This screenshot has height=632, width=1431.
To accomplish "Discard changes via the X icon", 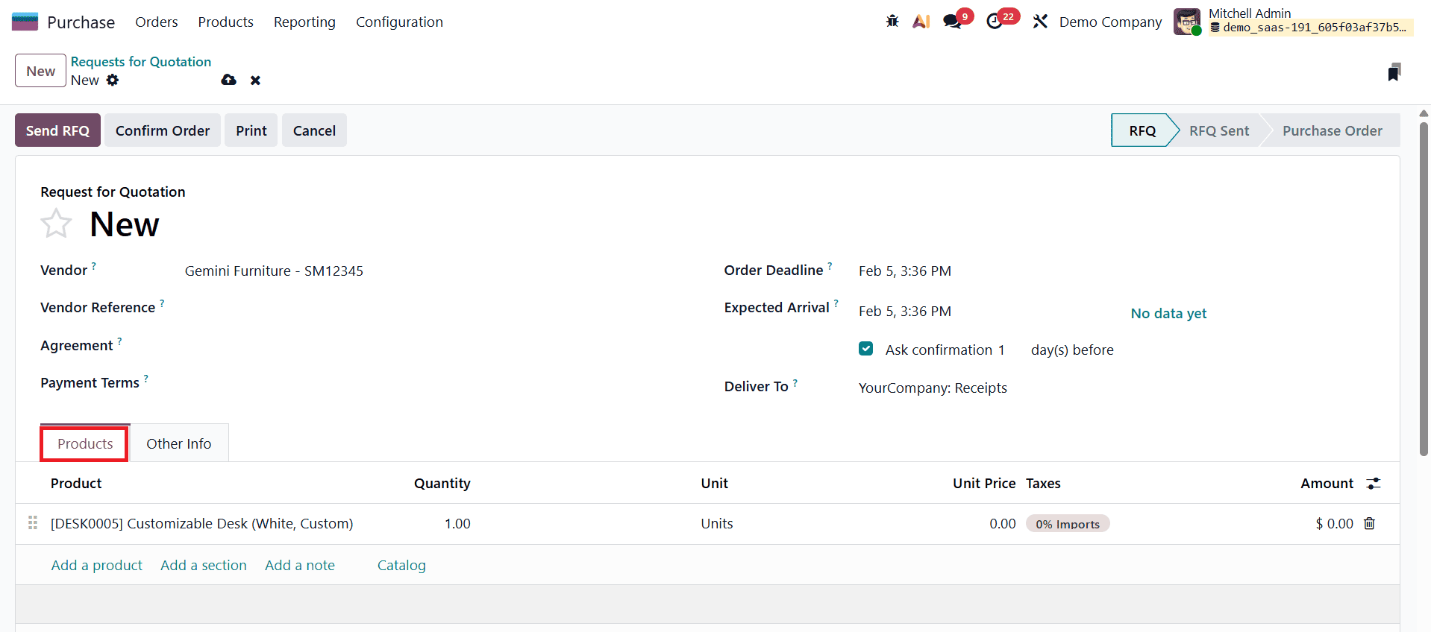I will point(255,80).
